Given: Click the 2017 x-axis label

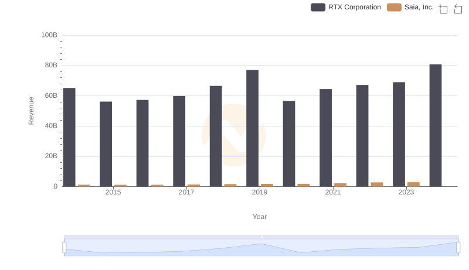Looking at the screenshot, I should (186, 192).
